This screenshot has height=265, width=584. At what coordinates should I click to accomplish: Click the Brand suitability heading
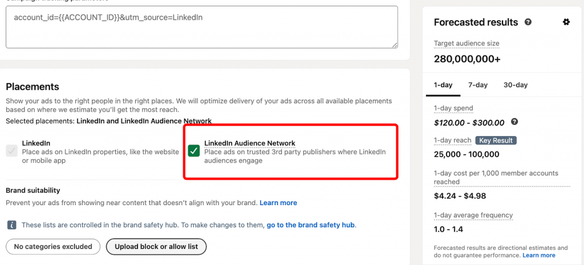click(x=33, y=190)
